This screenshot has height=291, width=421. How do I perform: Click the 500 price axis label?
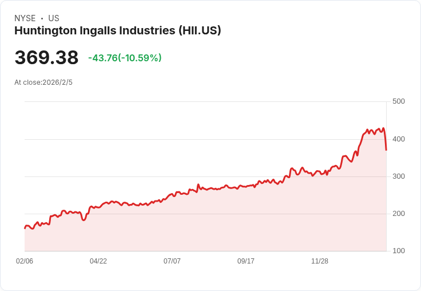tap(399, 101)
